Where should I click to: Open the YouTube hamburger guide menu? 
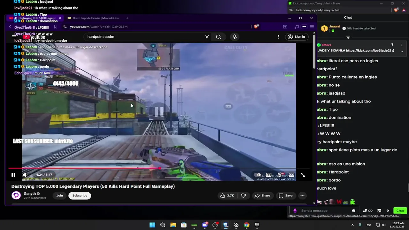(x=14, y=37)
